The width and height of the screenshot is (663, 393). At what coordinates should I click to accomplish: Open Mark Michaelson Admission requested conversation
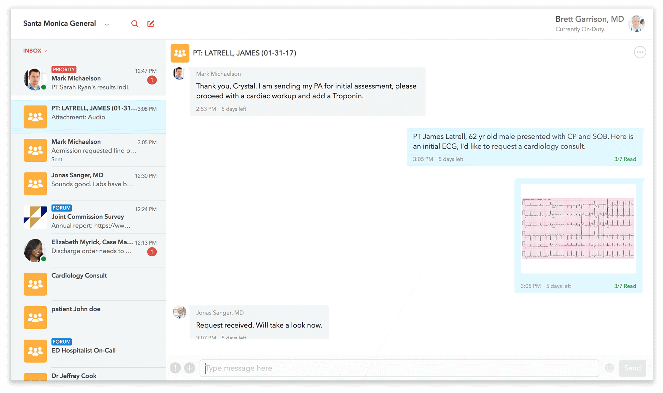click(x=88, y=150)
